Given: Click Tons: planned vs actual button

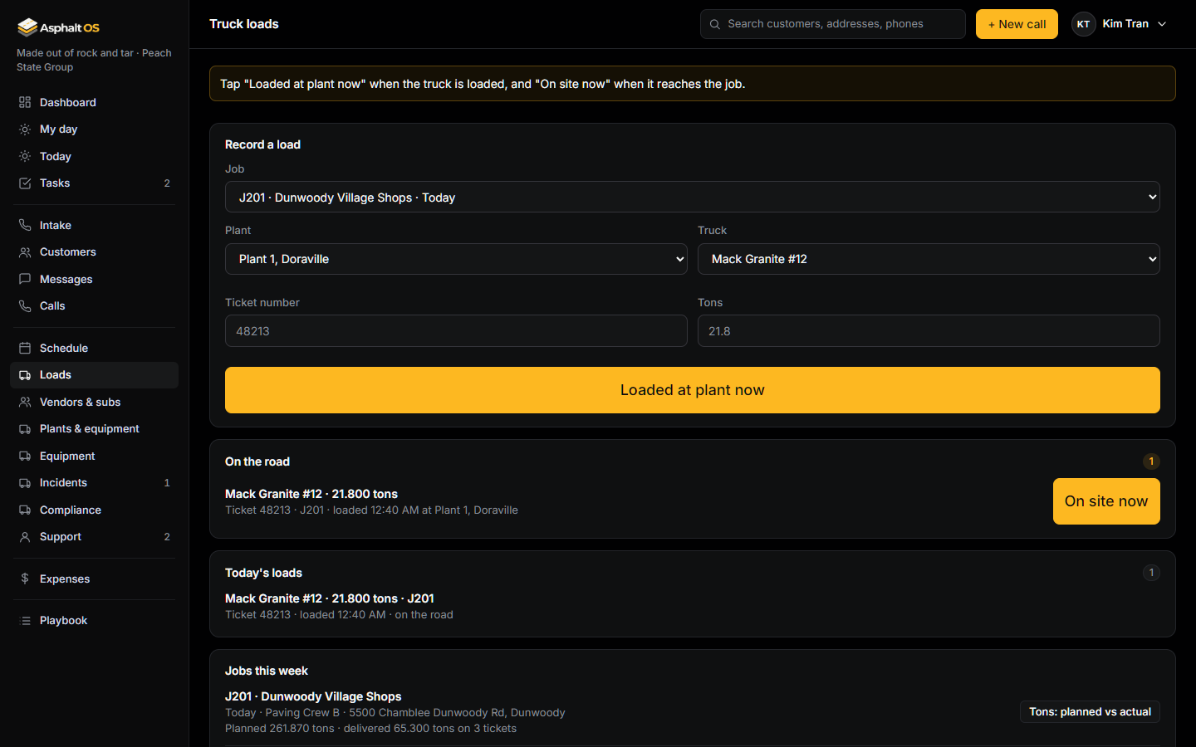Looking at the screenshot, I should 1090,712.
